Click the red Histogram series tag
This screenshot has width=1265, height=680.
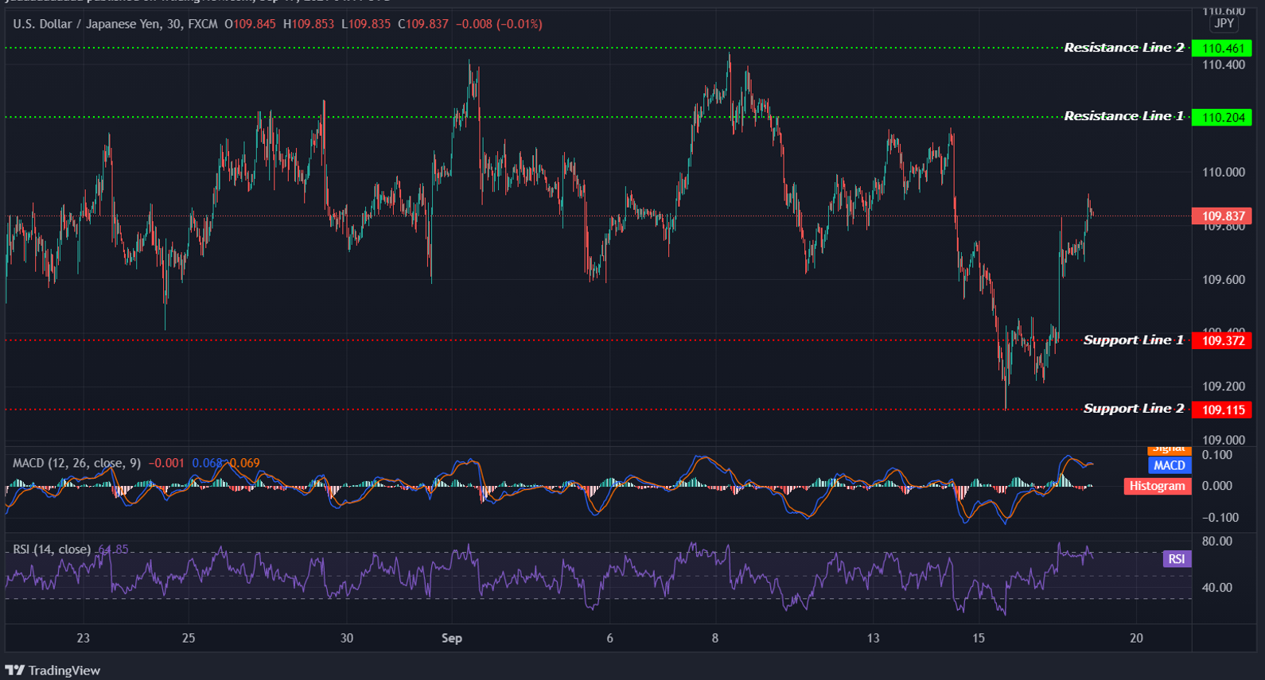tap(1158, 486)
